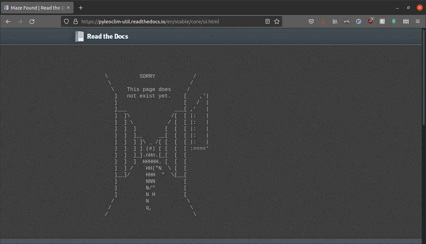Open a new browser tab
This screenshot has width=426, height=244.
[x=81, y=8]
